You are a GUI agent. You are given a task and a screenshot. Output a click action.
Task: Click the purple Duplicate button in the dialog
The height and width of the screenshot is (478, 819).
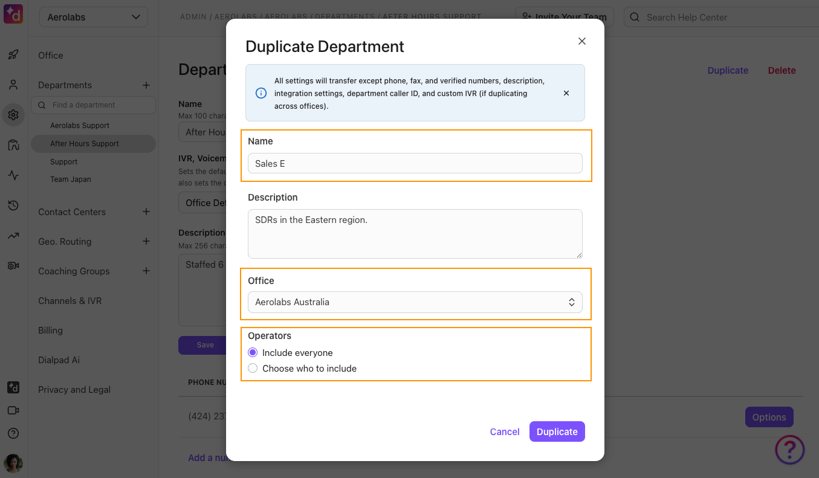point(557,431)
